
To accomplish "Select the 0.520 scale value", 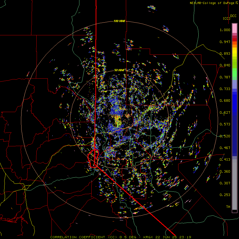I will point(225,136).
